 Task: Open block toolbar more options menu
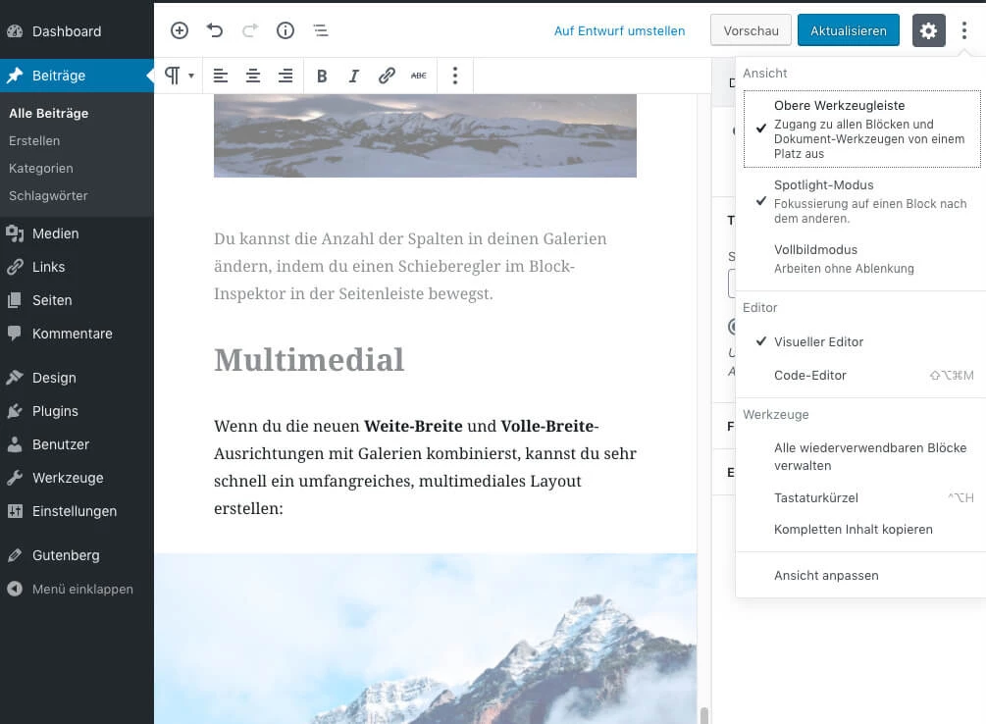[454, 76]
